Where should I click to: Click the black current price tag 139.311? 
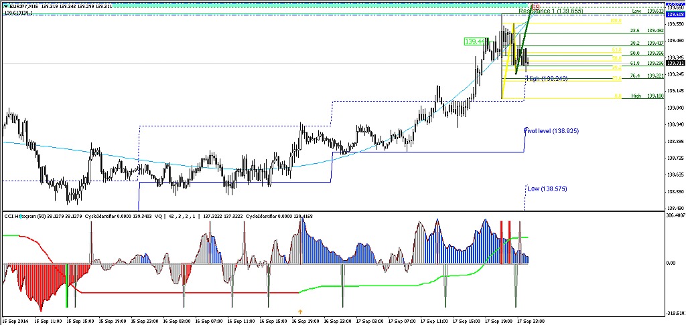tap(675, 64)
